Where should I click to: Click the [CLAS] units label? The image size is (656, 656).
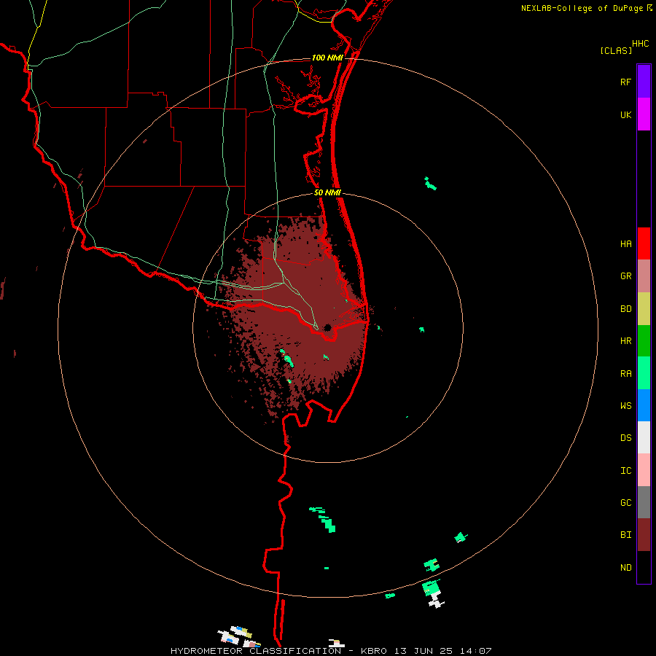click(x=616, y=50)
